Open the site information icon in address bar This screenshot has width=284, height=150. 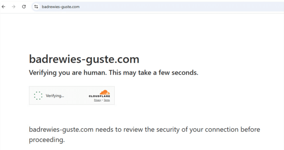(36, 7)
